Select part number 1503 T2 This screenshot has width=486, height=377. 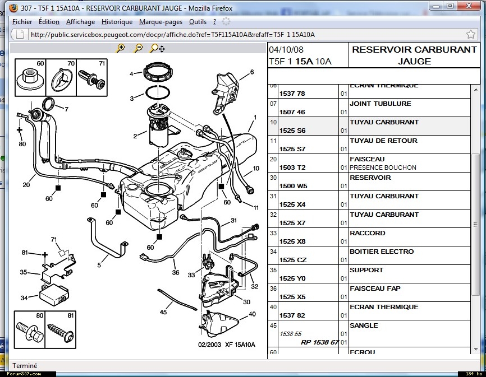(x=292, y=167)
